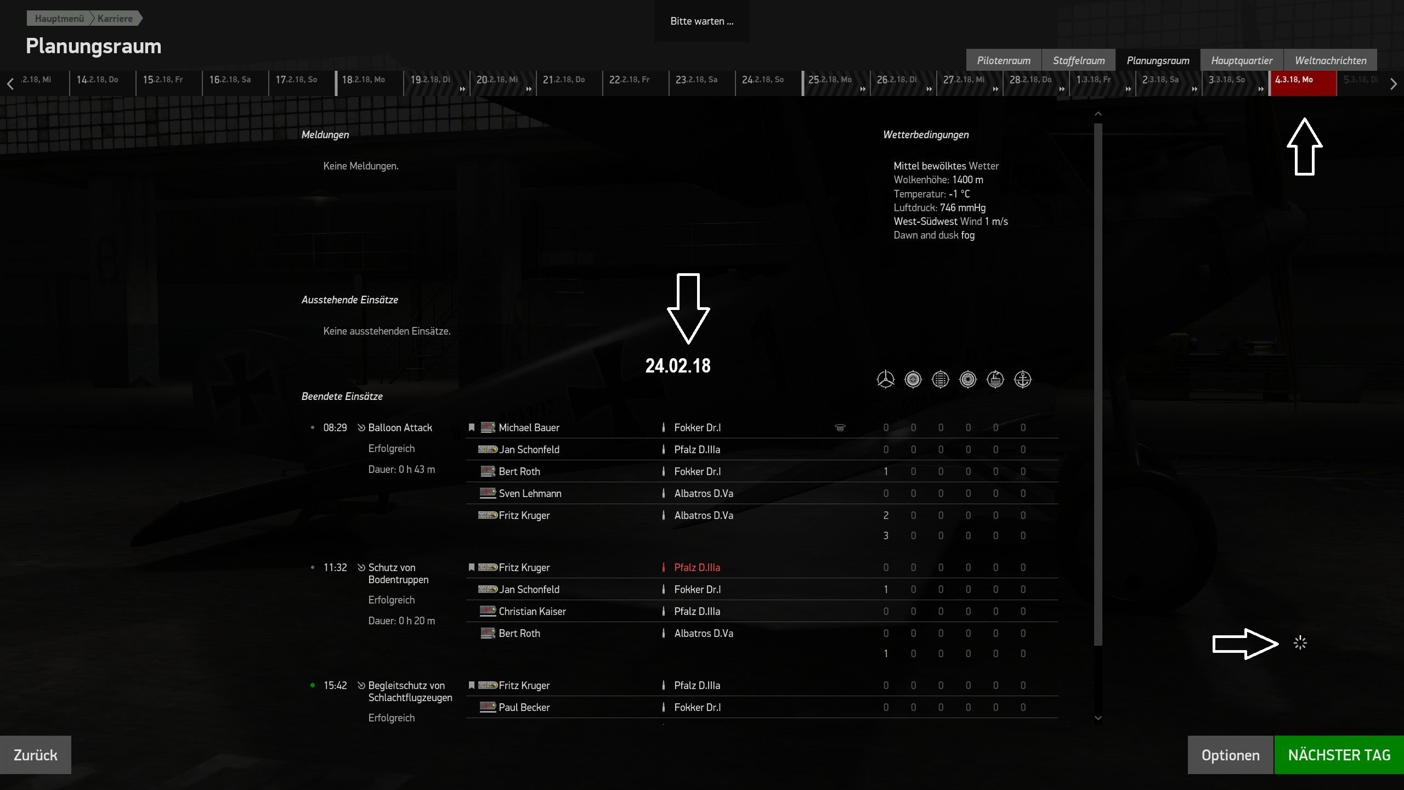Click scroll-down arrow of mission list

tap(1098, 718)
